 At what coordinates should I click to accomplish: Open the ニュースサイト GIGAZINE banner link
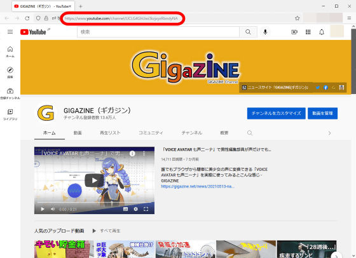(275, 88)
